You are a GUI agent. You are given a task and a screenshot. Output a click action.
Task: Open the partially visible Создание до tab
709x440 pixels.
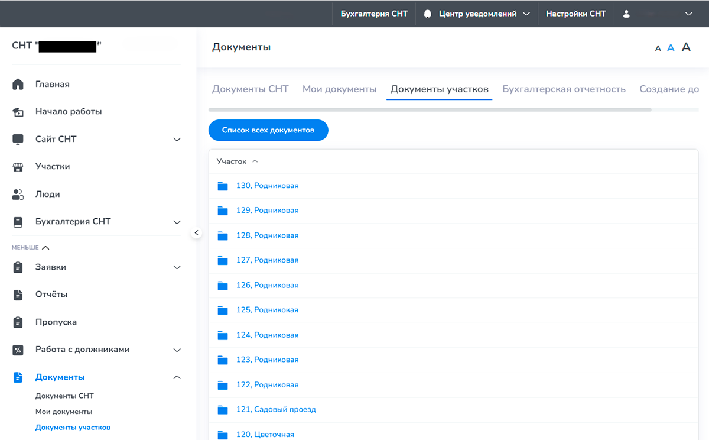[669, 89]
